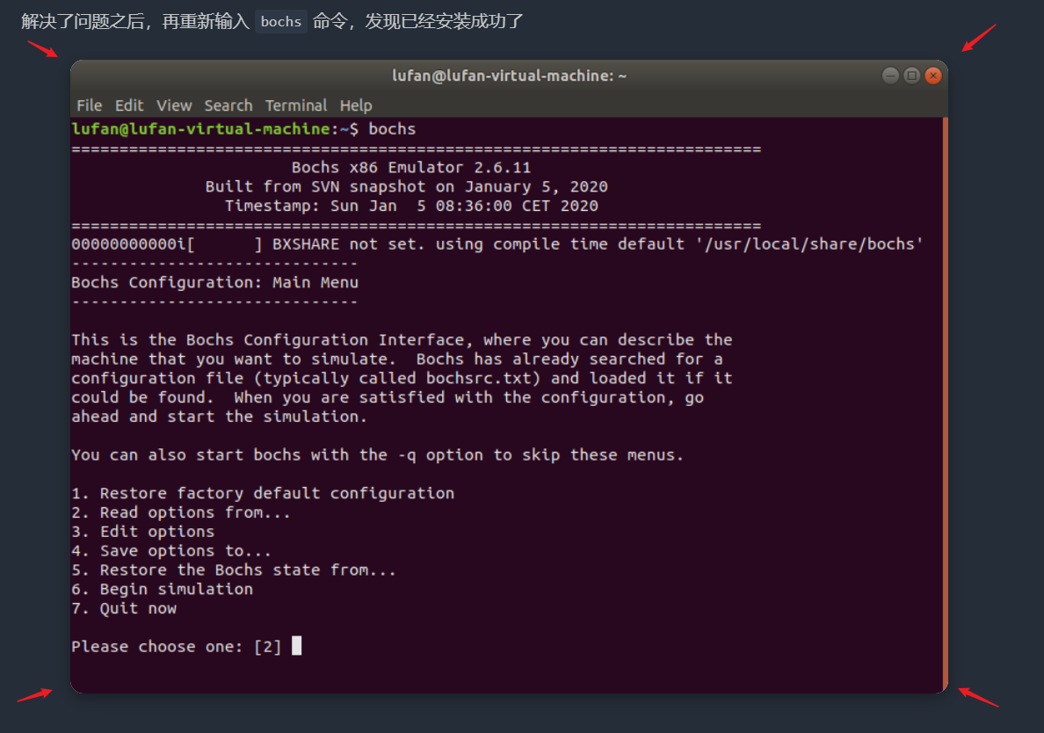Click the cursor after 'Please choose one: [2]'

tap(296, 646)
